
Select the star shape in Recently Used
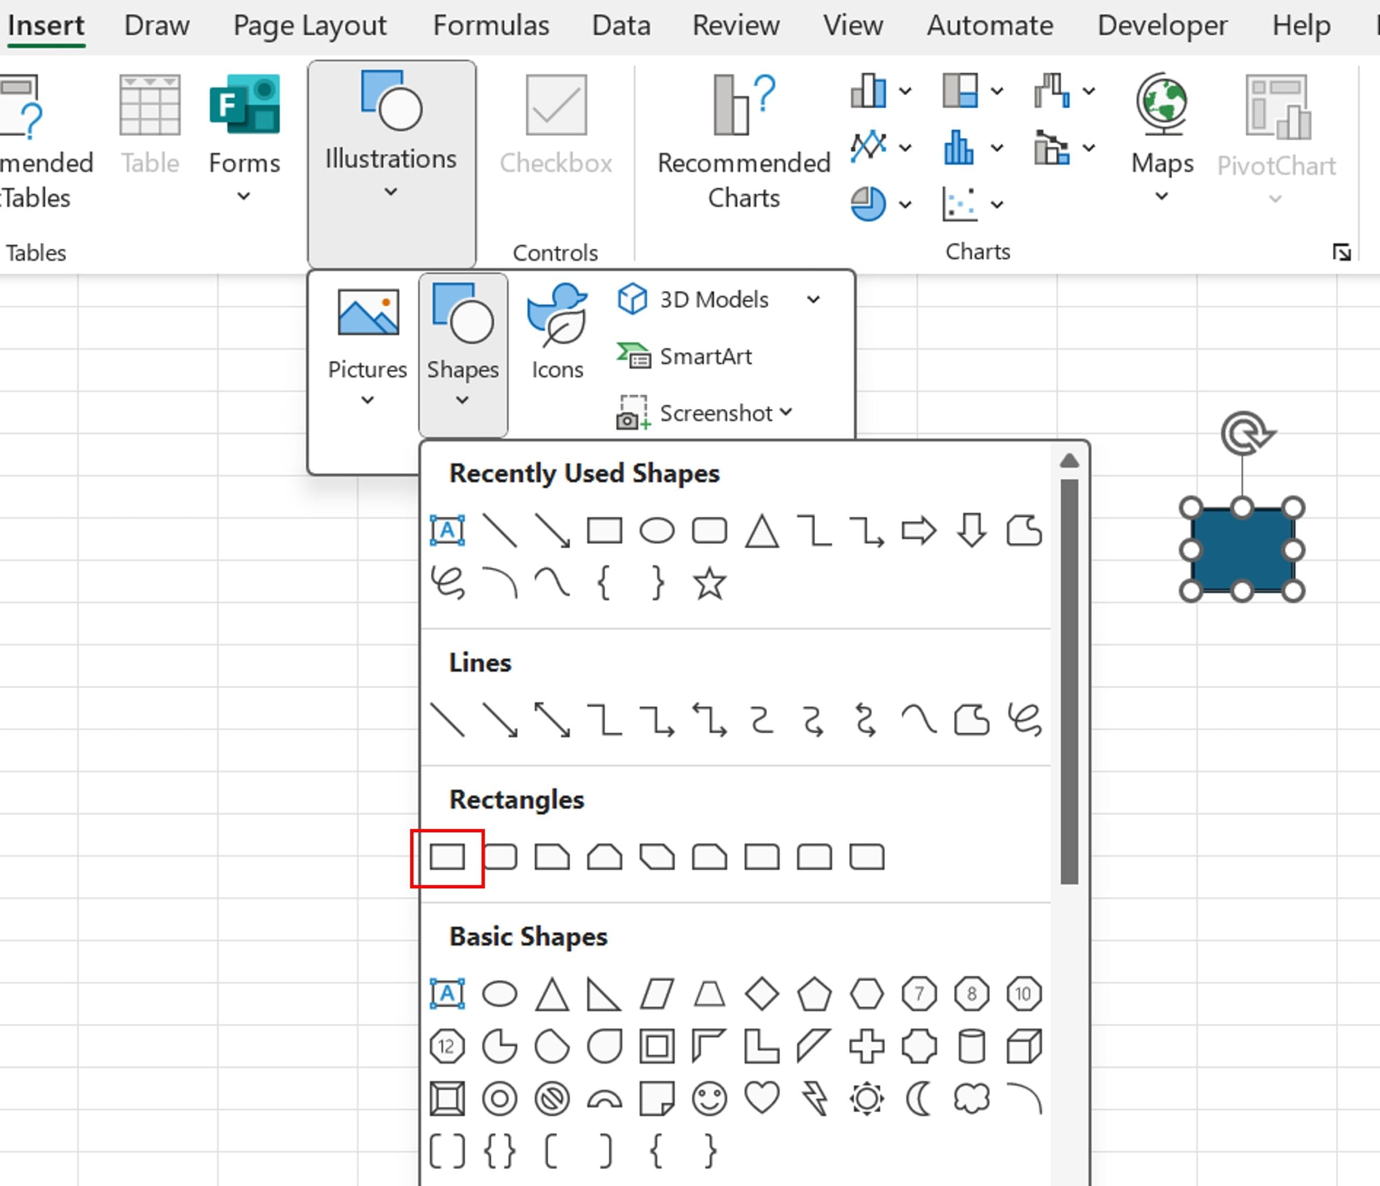click(x=710, y=583)
